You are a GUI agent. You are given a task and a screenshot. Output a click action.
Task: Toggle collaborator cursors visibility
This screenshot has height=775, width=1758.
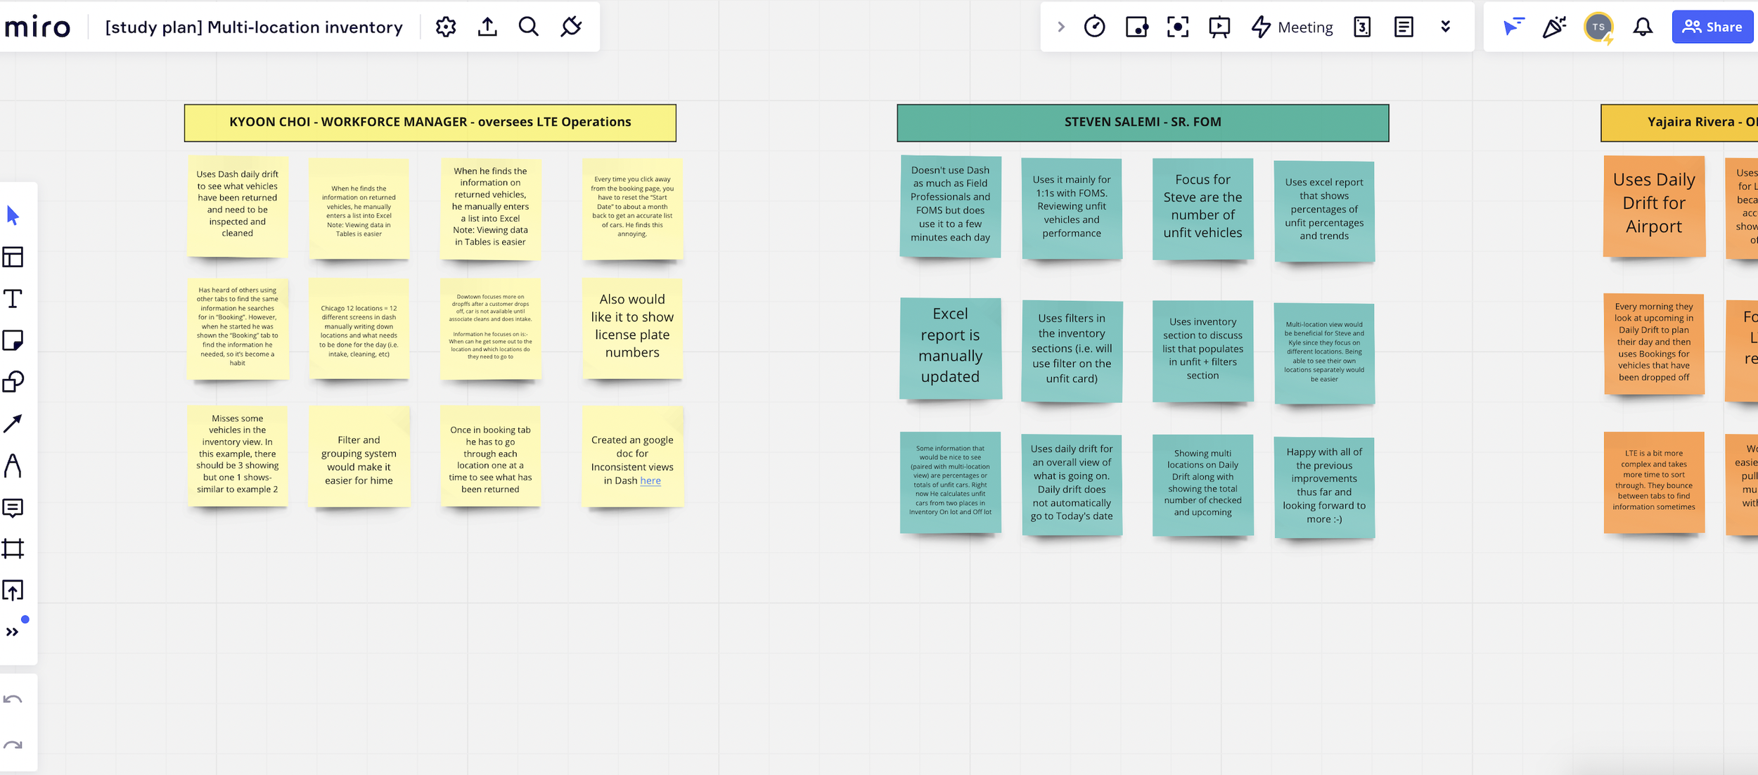[1513, 27]
